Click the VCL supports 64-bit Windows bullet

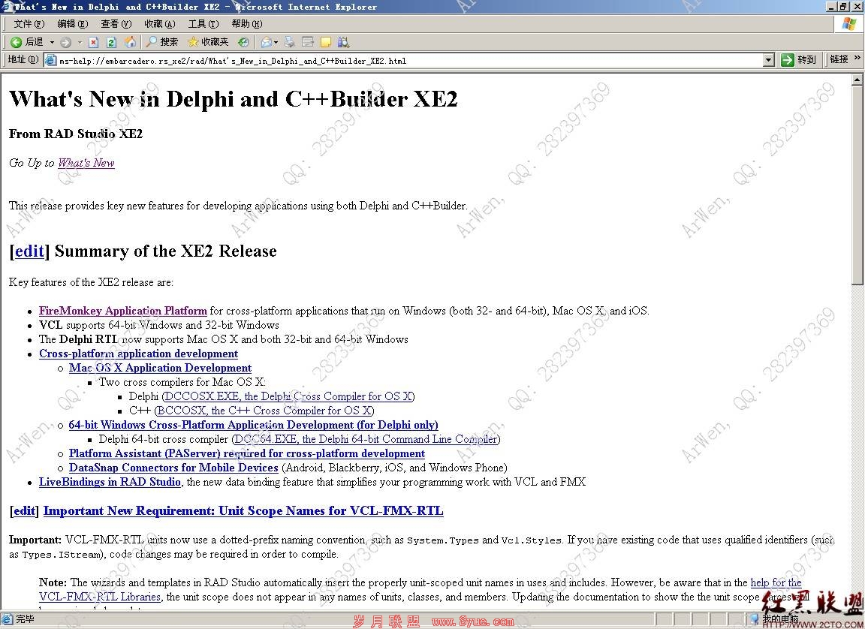pyautogui.click(x=159, y=325)
